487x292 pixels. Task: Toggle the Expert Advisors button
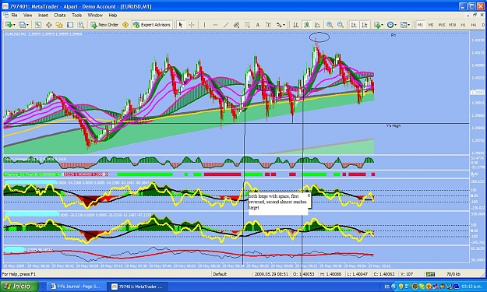(152, 25)
